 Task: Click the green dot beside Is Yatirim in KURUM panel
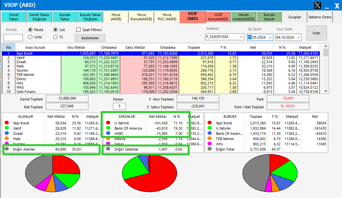click(209, 128)
